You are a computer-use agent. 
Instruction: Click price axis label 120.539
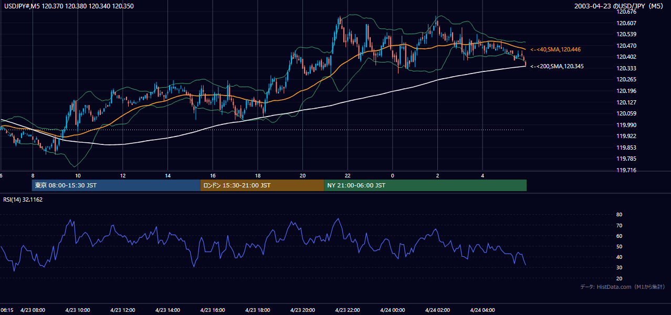point(627,34)
